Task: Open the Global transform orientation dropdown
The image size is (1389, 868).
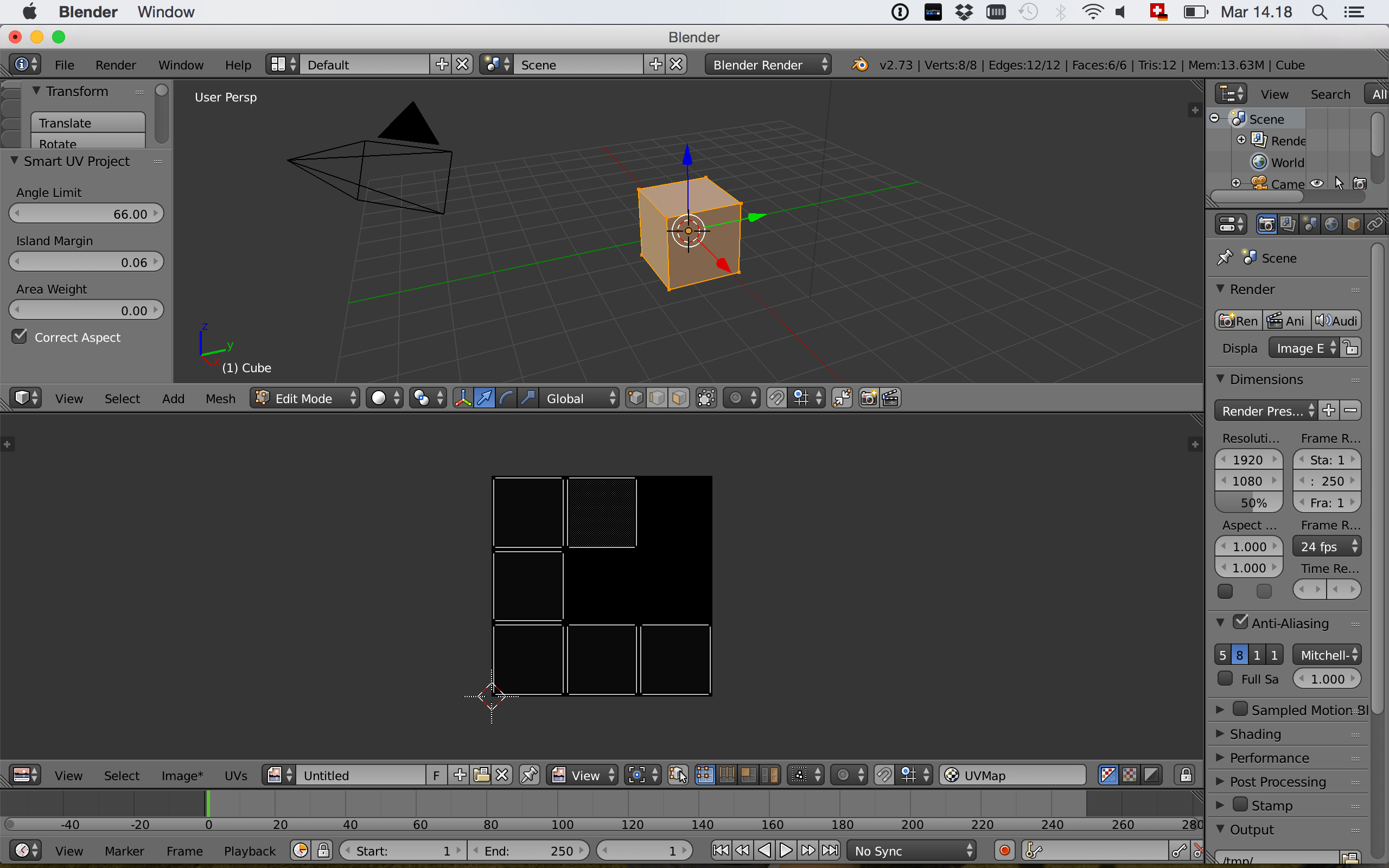Action: (x=579, y=397)
